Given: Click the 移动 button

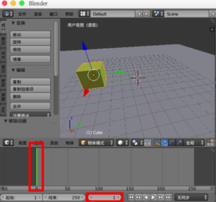Looking at the screenshot, I should click(x=30, y=34).
